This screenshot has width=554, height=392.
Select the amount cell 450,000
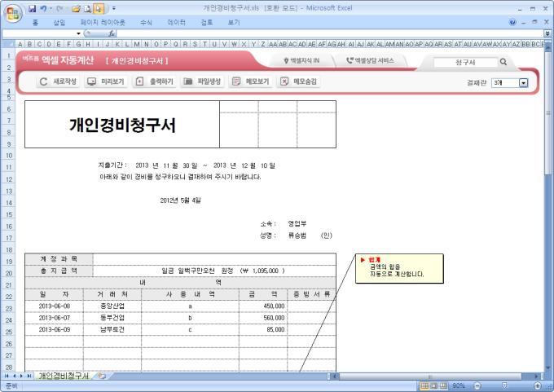tap(263, 306)
